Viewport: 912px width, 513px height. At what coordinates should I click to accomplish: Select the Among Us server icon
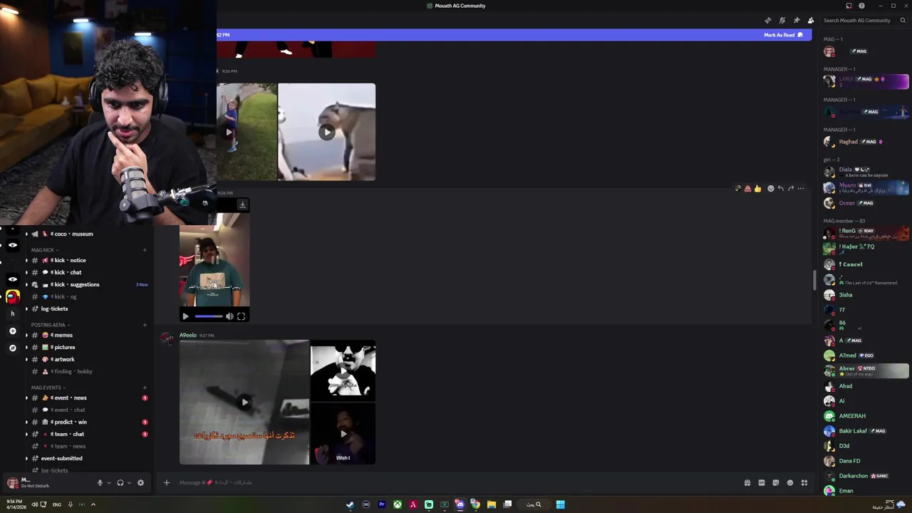point(12,296)
